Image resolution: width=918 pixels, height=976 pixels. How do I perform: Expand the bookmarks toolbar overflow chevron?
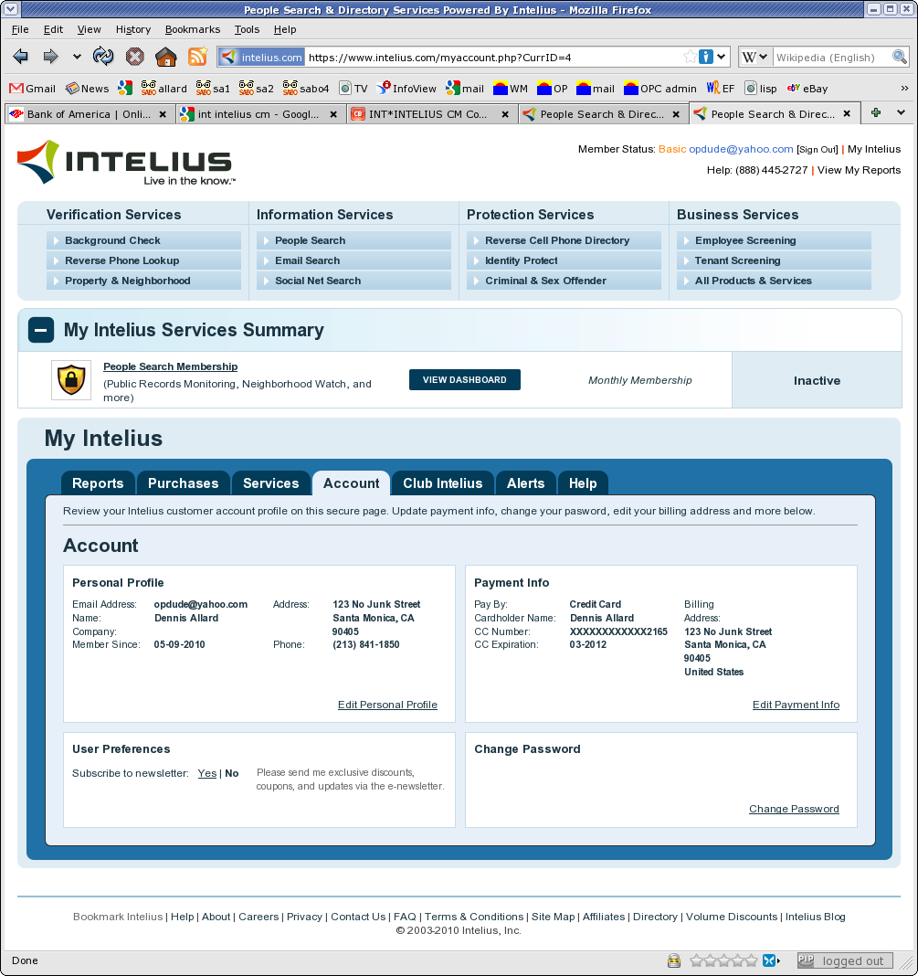point(904,89)
